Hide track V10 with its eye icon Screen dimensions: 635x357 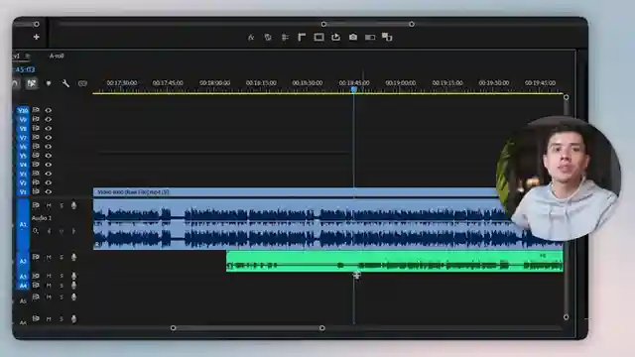tap(49, 110)
